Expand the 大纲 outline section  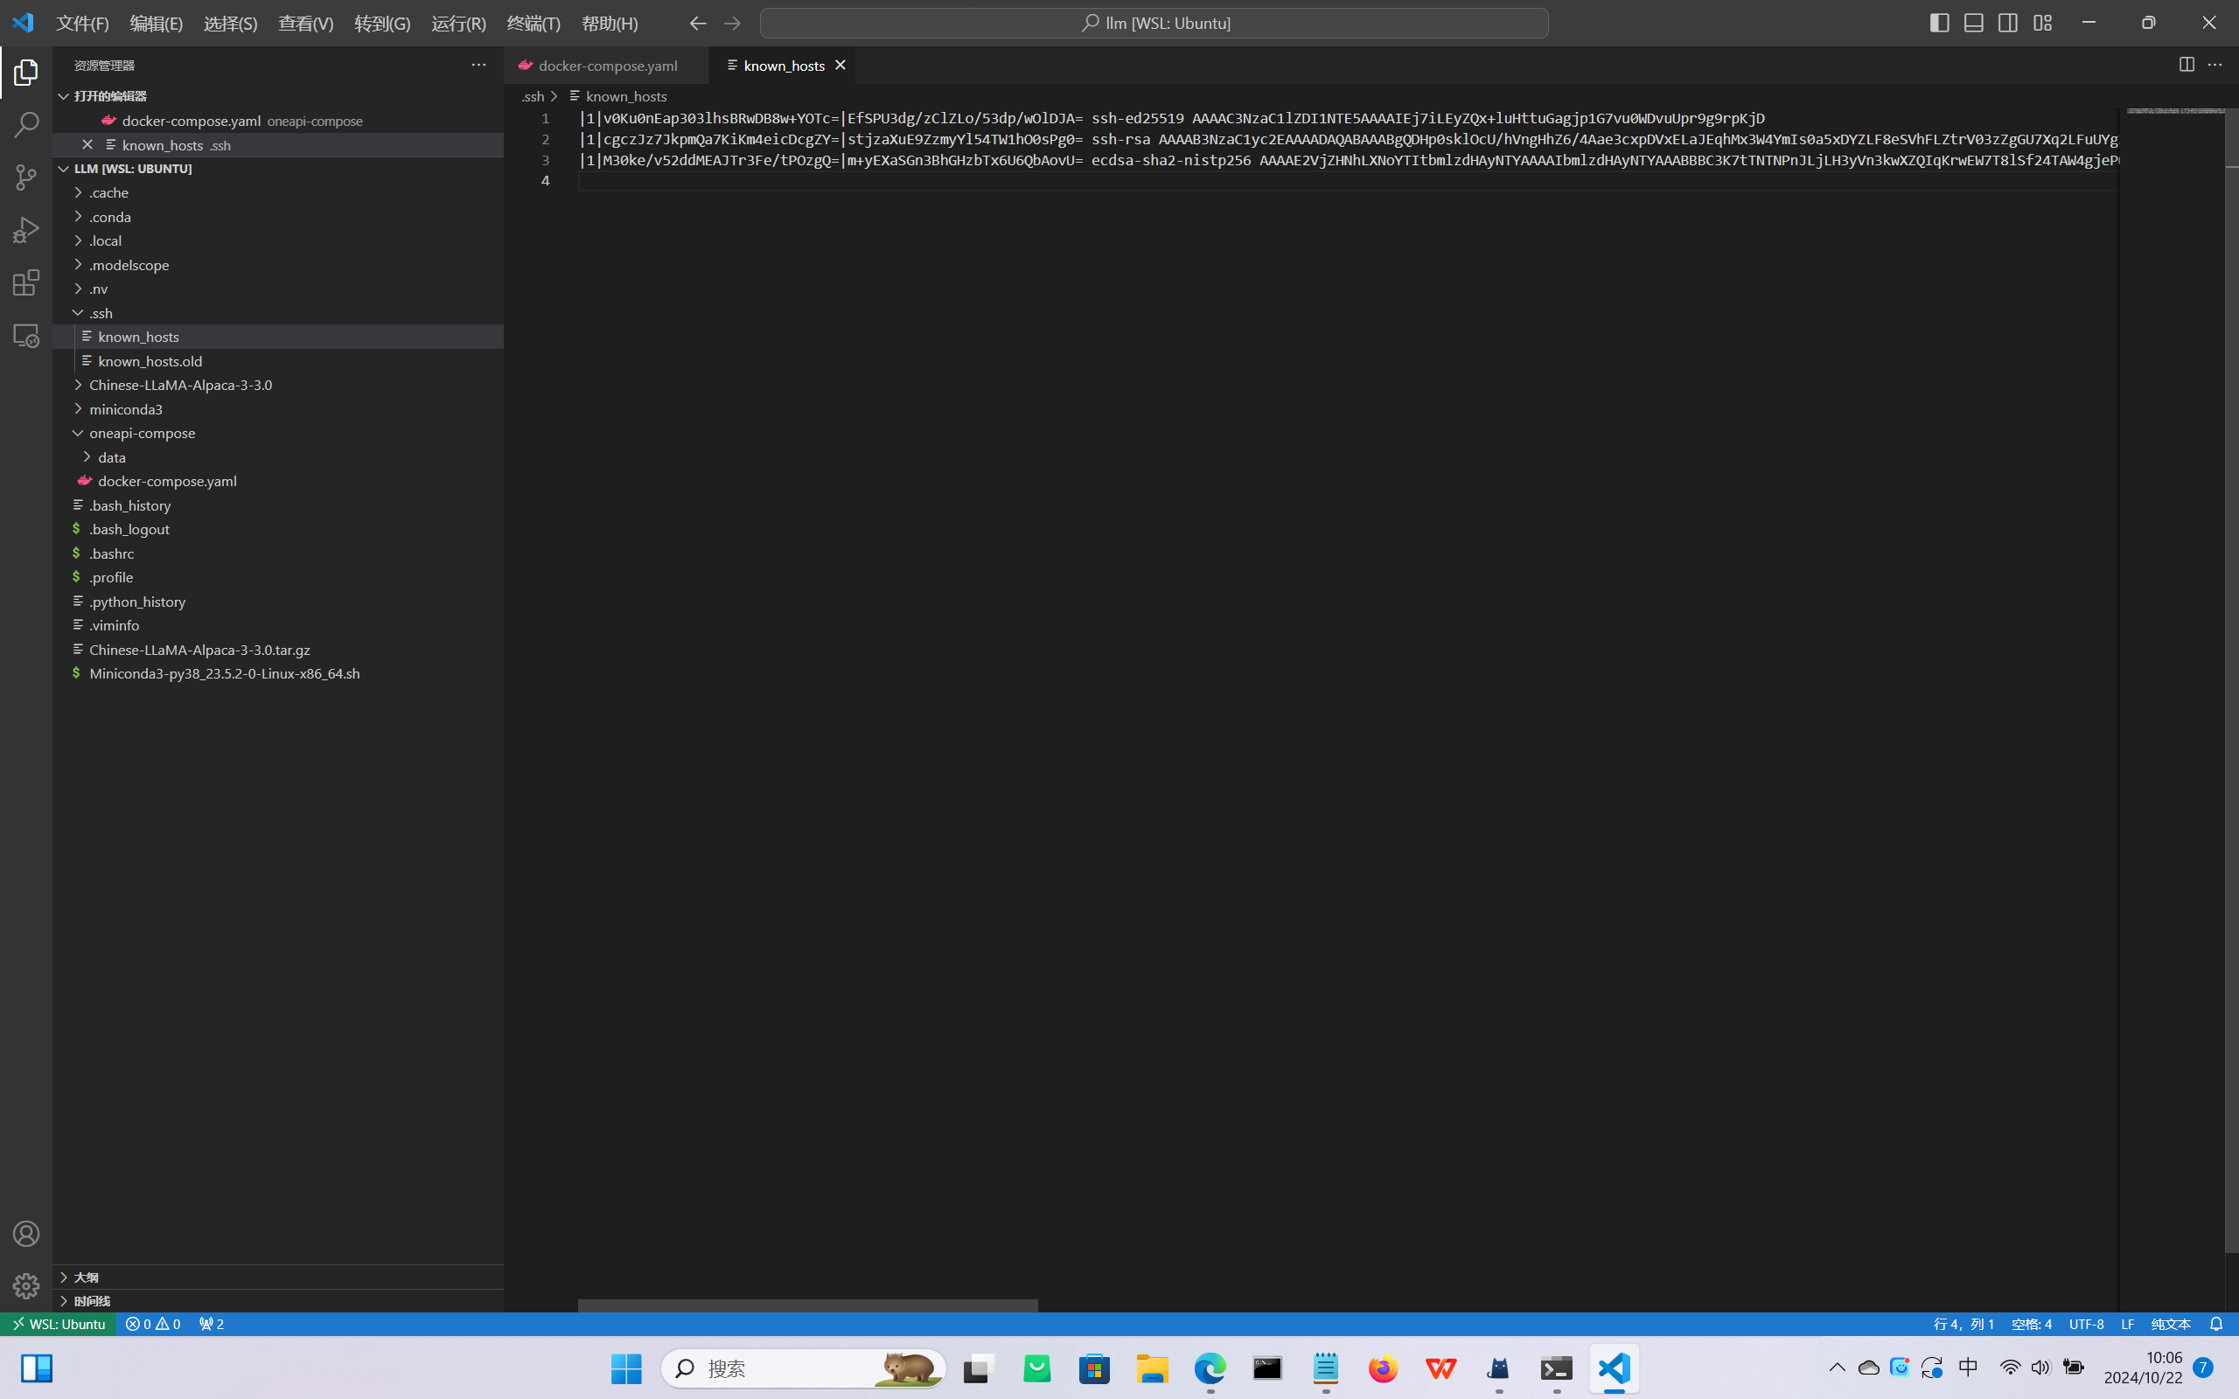pos(86,1277)
